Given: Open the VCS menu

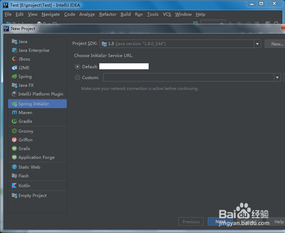Looking at the screenshot, I should point(167,14).
